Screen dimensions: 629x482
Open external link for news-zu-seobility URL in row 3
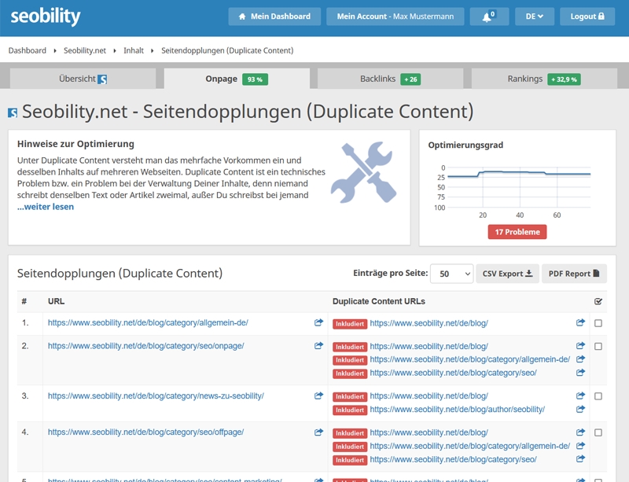coord(318,396)
